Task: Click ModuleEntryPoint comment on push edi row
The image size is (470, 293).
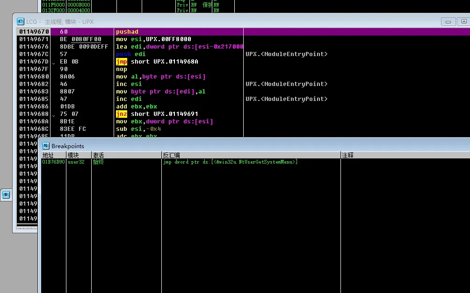Action: (x=287, y=54)
